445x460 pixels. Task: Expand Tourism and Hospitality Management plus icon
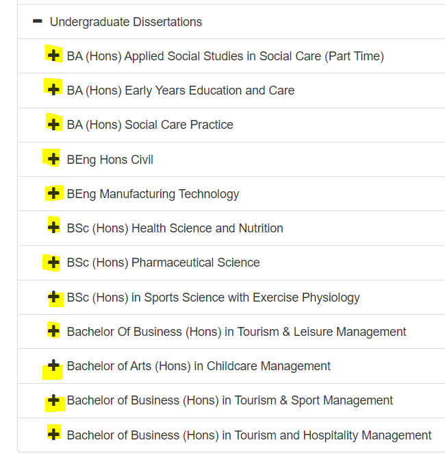click(x=53, y=434)
